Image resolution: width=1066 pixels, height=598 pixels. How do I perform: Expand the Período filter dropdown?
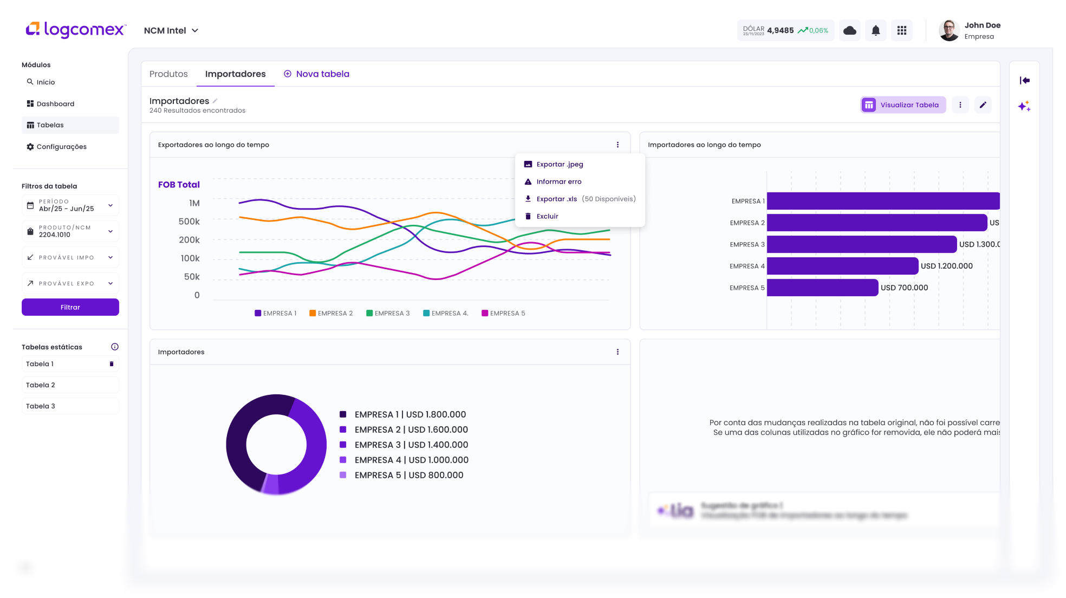(110, 205)
